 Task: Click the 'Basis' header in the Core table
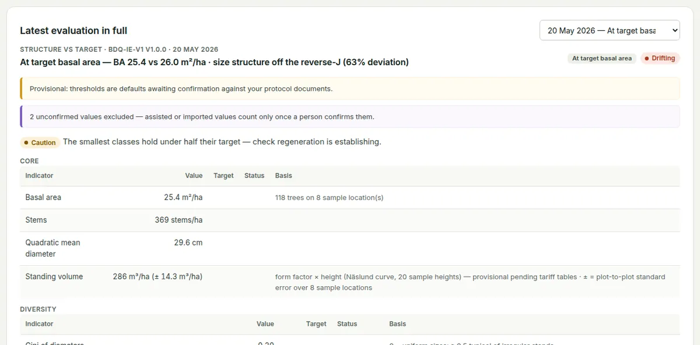click(283, 176)
